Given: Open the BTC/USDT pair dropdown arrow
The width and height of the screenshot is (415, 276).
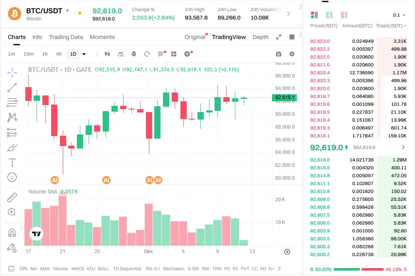Looking at the screenshot, I should [67, 11].
